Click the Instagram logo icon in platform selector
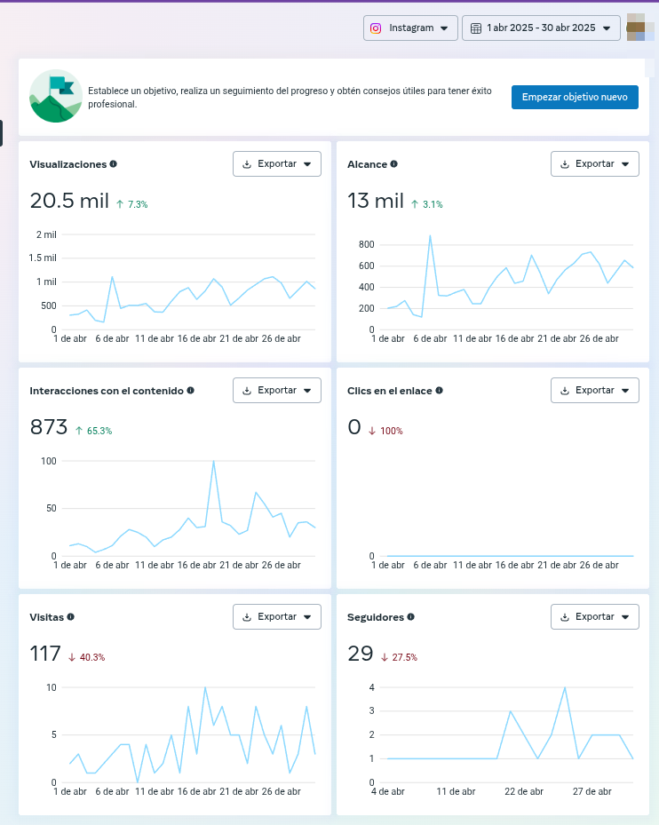The image size is (659, 825). tap(377, 28)
